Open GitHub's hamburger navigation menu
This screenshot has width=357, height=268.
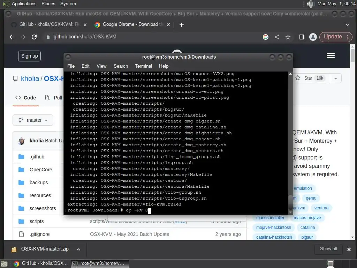coord(331,55)
